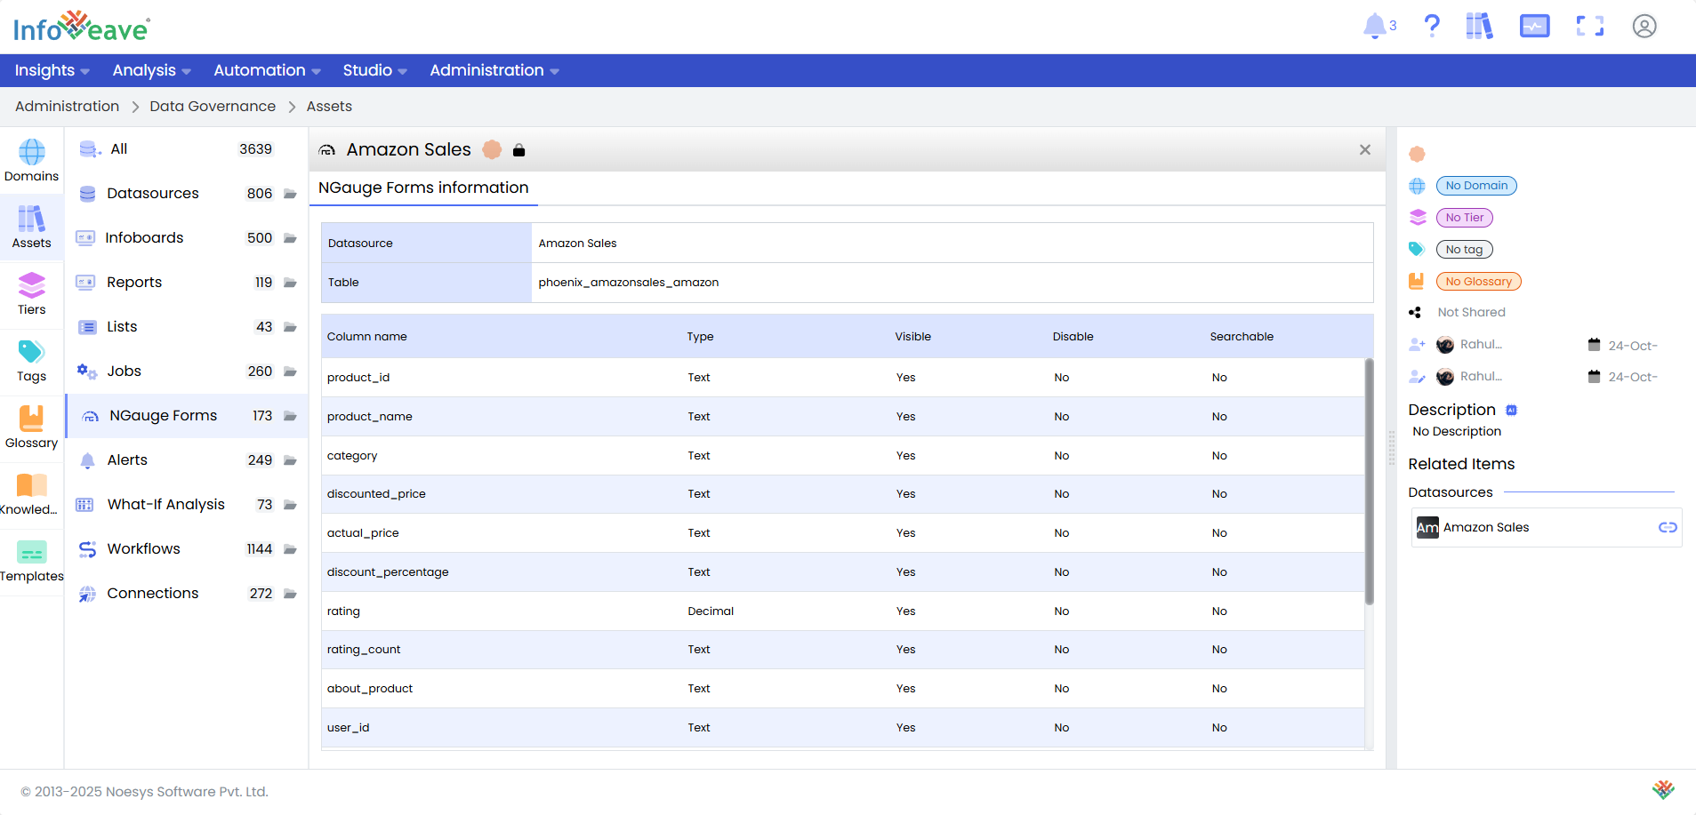
Task: Open folder icon for Datasources row
Action: tap(290, 194)
